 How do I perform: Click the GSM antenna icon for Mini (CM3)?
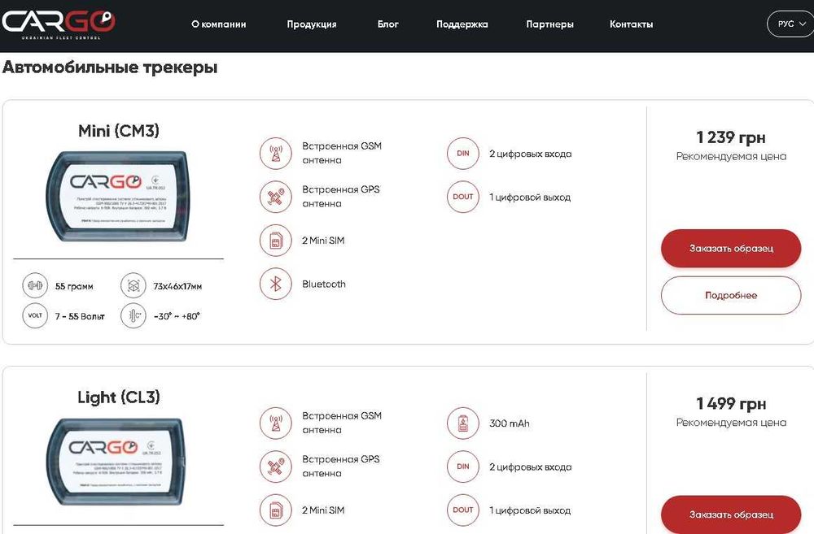(x=276, y=154)
